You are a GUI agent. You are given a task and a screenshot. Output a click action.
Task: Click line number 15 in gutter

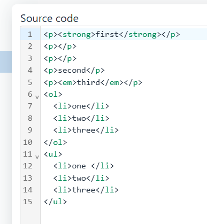pos(28,202)
